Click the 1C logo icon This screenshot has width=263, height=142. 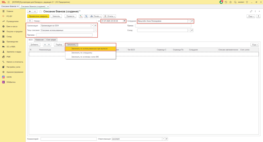[4, 2]
